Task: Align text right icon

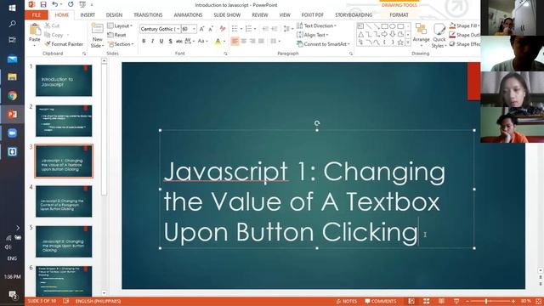Action: tap(252, 42)
